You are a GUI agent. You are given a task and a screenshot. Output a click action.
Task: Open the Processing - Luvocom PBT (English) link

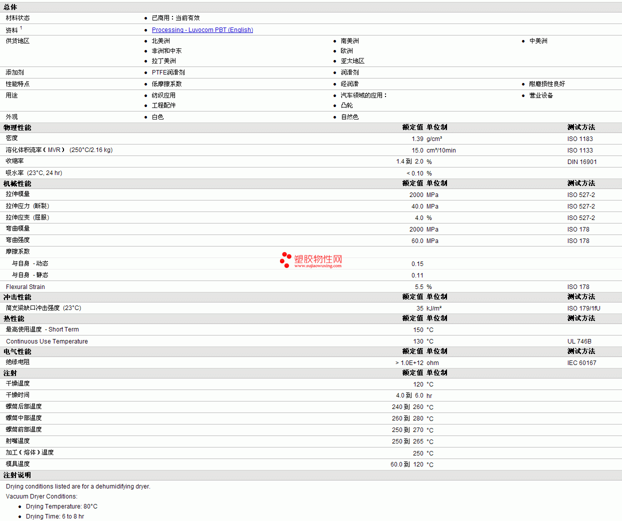click(202, 30)
